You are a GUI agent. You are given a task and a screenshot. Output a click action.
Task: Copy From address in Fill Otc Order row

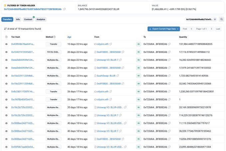tap(123, 52)
